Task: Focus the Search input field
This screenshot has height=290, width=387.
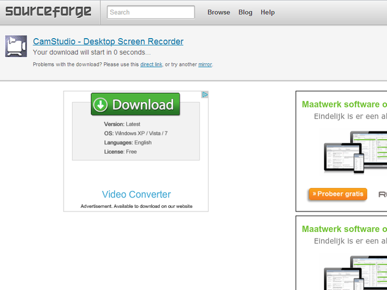Action: pos(151,12)
